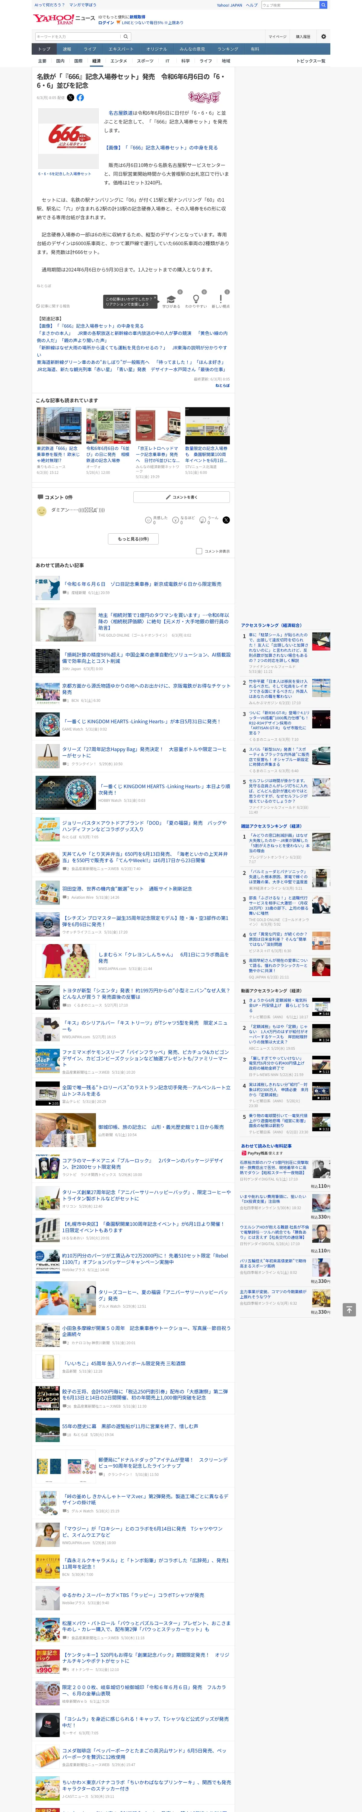Share the article on Facebook
Image resolution: width=362 pixels, height=1812 pixels.
pyautogui.click(x=80, y=98)
